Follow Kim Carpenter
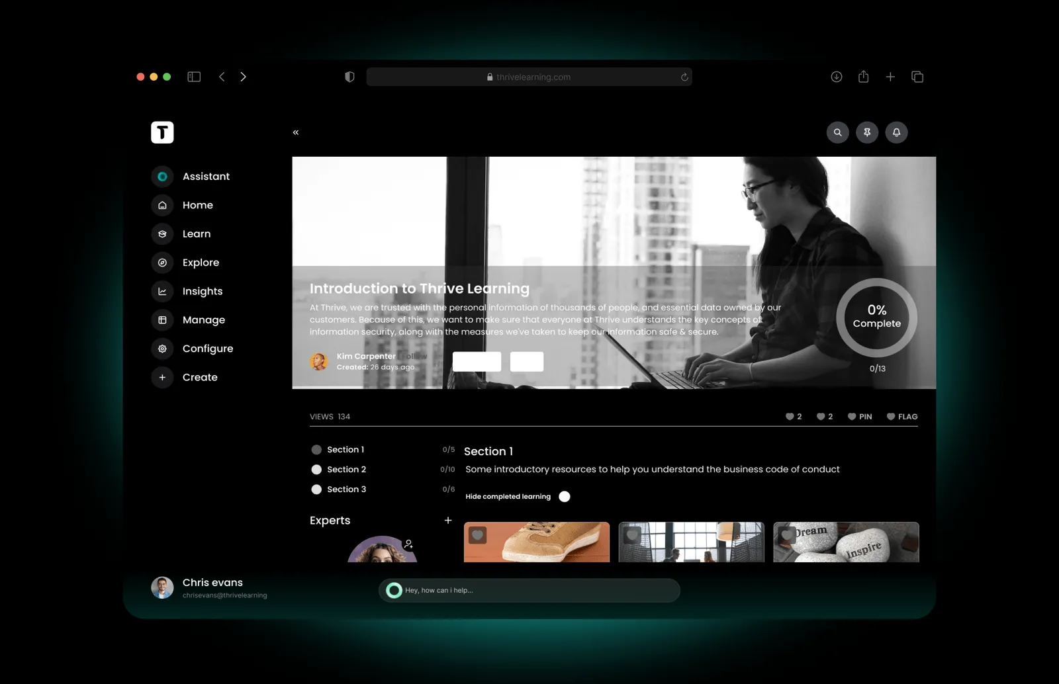Viewport: 1059px width, 684px height. point(414,356)
